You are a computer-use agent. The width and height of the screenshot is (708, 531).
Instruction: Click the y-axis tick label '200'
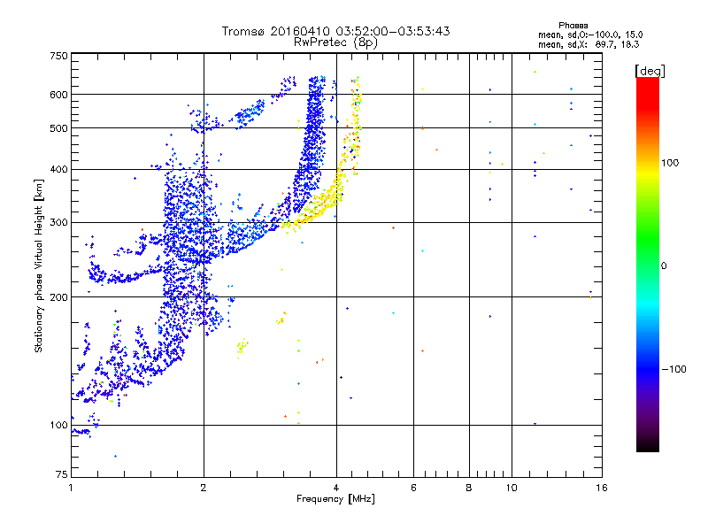(58, 297)
